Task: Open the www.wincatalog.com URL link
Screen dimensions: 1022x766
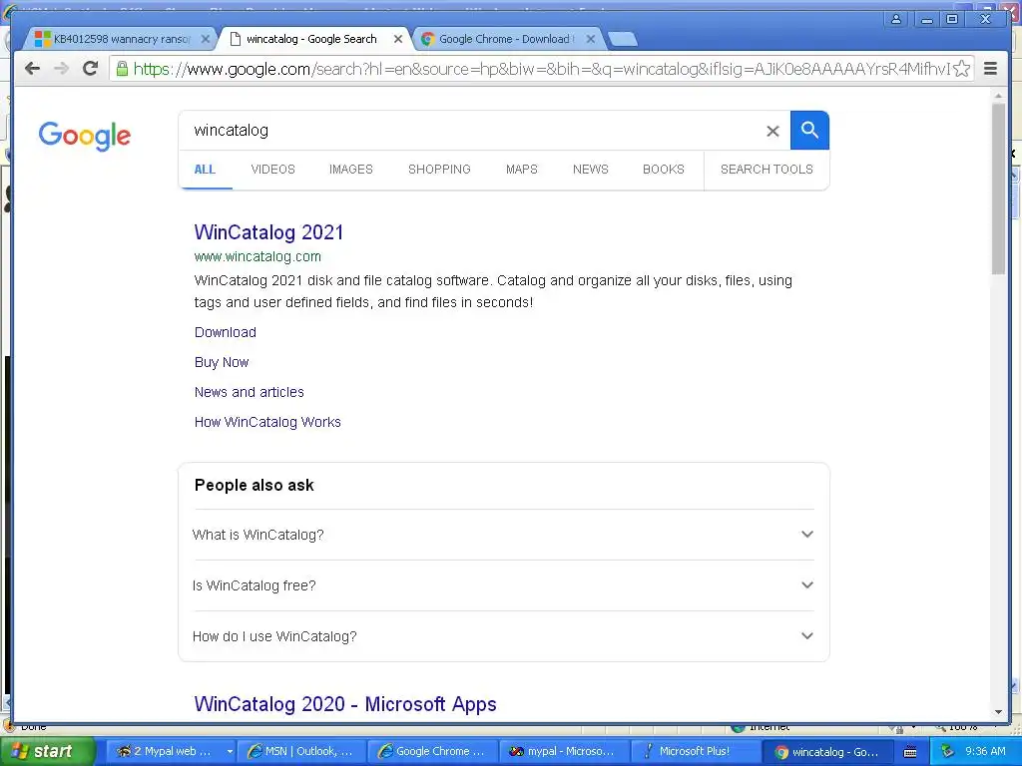Action: pos(257,256)
